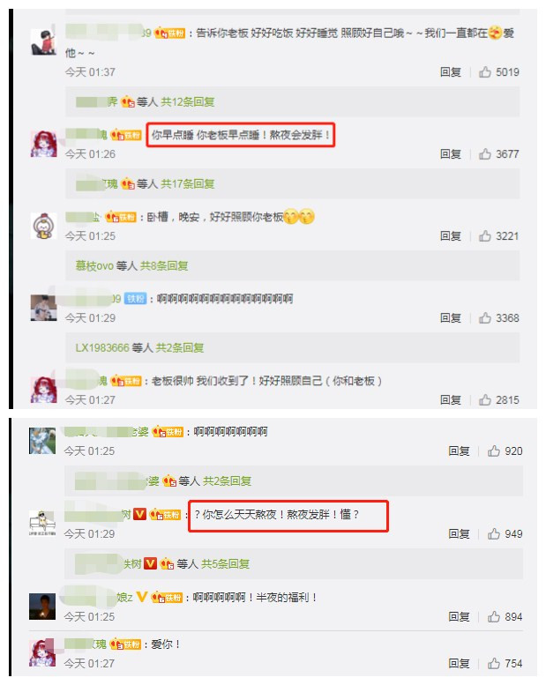Click the orange verified V badge at 01:29

coord(139,514)
